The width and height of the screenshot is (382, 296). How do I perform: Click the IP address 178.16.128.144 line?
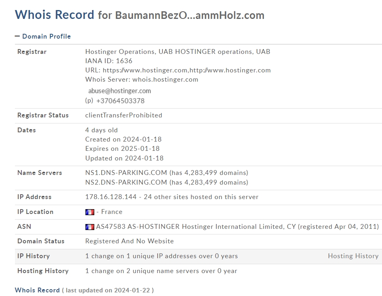tap(172, 197)
